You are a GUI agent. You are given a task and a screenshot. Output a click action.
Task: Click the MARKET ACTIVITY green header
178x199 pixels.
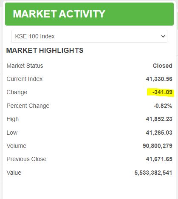89,14
